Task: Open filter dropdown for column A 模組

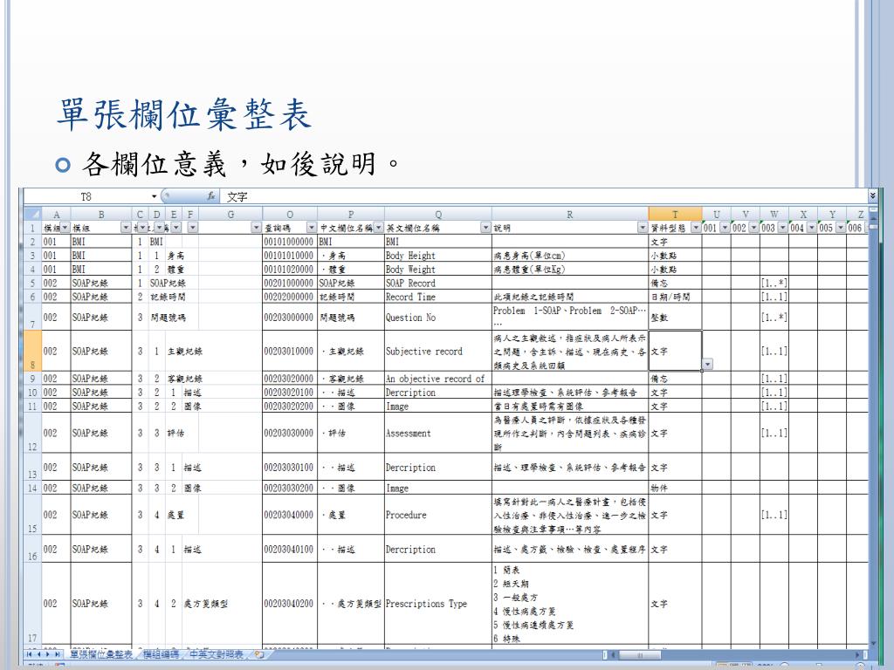Action: pos(65,228)
